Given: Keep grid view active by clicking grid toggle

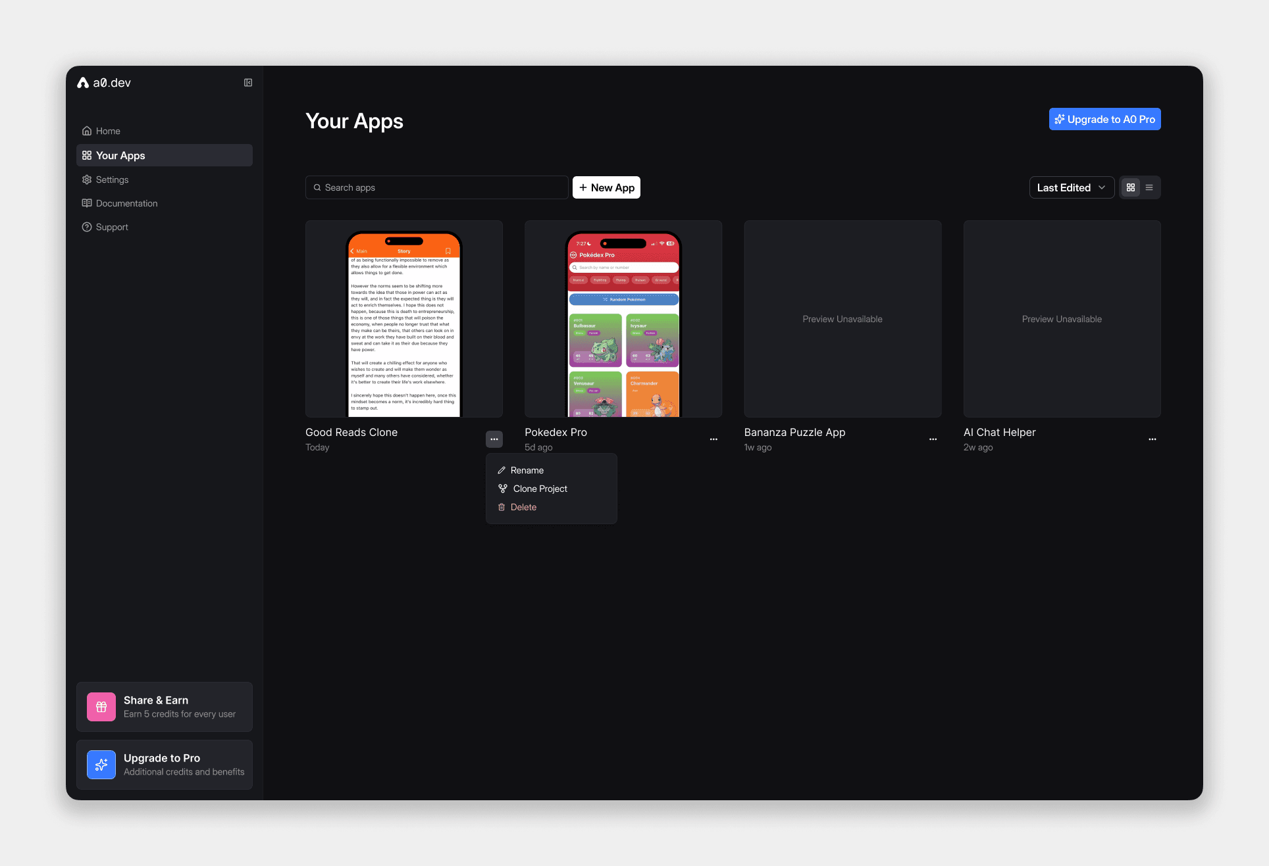Looking at the screenshot, I should (x=1130, y=187).
